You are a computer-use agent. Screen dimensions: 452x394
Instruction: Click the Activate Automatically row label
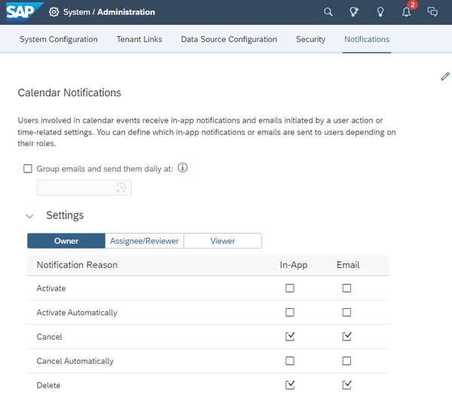(x=77, y=313)
